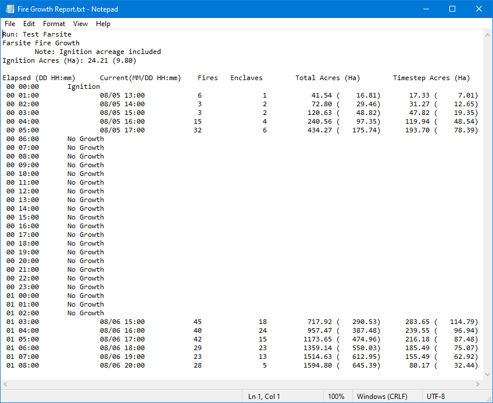Screen dimensions: 493x403
Task: Click total acres value '1359.14'
Action: point(317,348)
